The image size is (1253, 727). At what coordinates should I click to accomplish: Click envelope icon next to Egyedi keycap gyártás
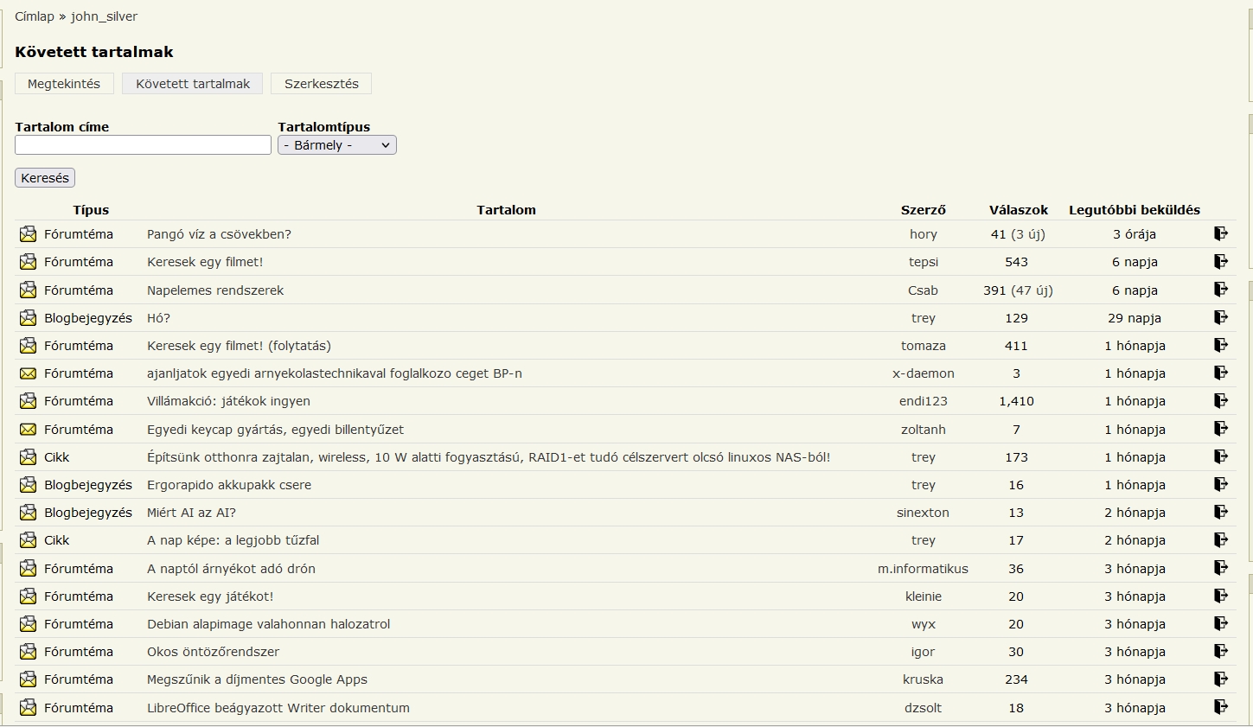coord(29,429)
